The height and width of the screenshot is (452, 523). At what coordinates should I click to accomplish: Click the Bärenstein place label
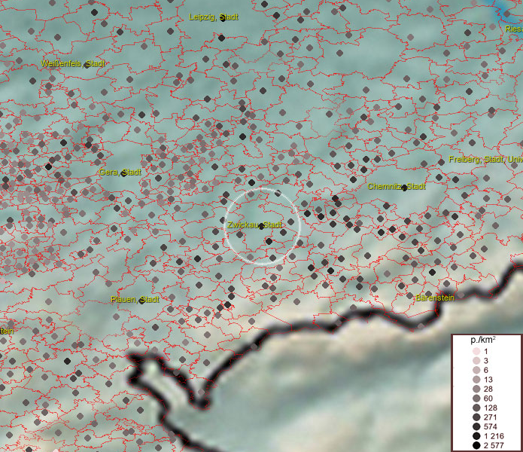click(x=435, y=298)
